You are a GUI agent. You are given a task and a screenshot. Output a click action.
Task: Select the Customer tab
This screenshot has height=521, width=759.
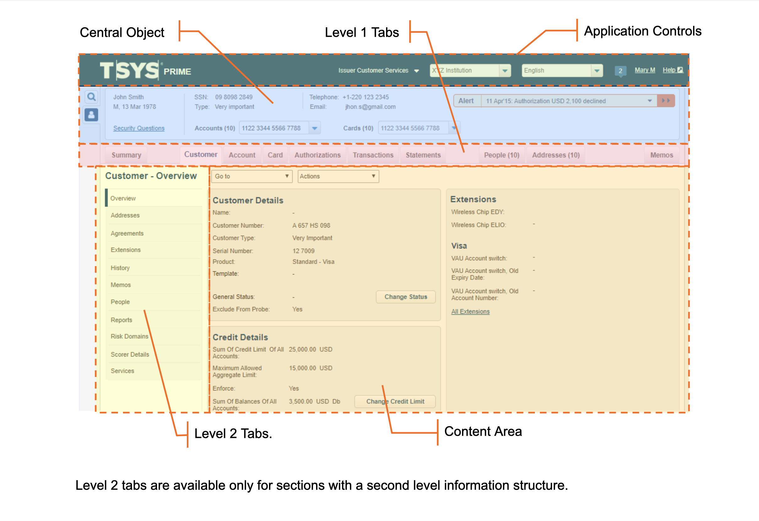[x=201, y=154]
